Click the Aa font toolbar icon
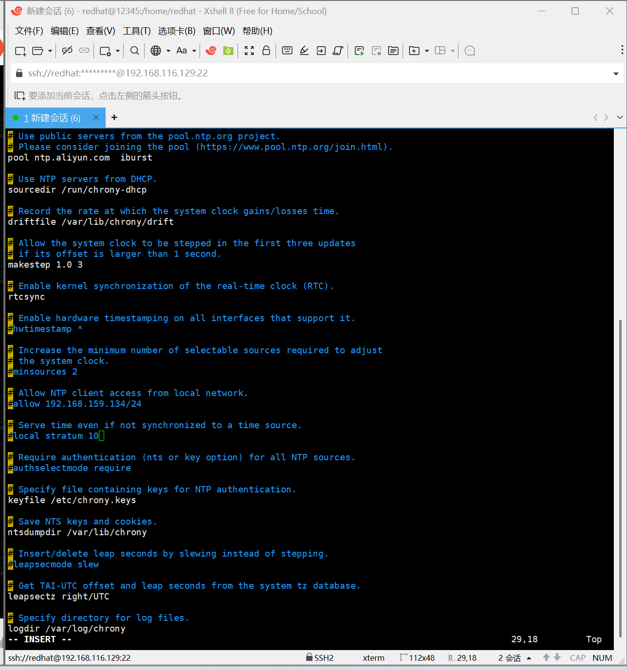This screenshot has height=670, width=627. coord(182,51)
